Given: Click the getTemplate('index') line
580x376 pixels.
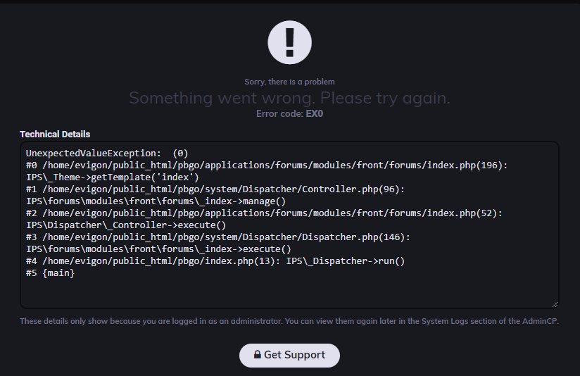Looking at the screenshot, I should click(x=113, y=177).
